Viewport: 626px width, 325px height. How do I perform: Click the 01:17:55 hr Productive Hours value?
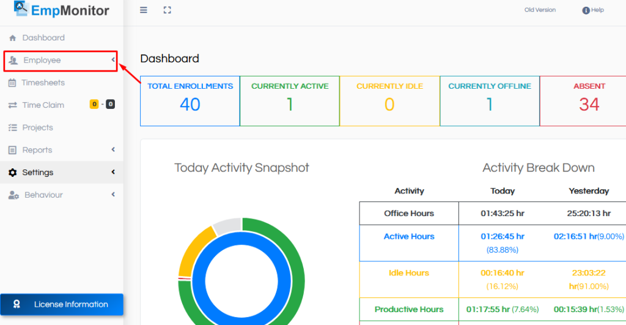[488, 310]
